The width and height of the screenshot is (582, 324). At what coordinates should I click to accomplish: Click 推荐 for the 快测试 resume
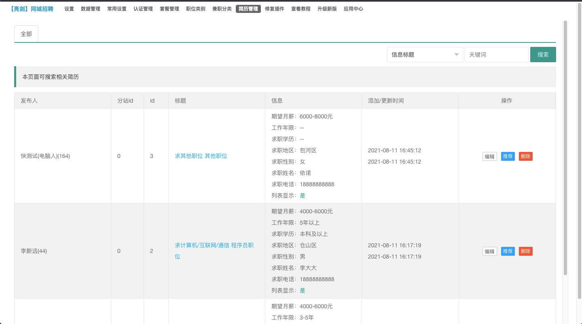[508, 156]
